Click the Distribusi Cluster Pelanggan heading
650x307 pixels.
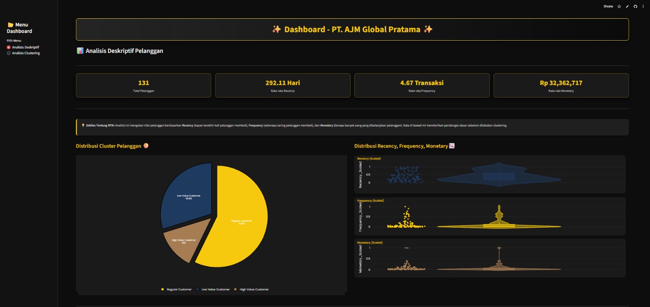[108, 146]
